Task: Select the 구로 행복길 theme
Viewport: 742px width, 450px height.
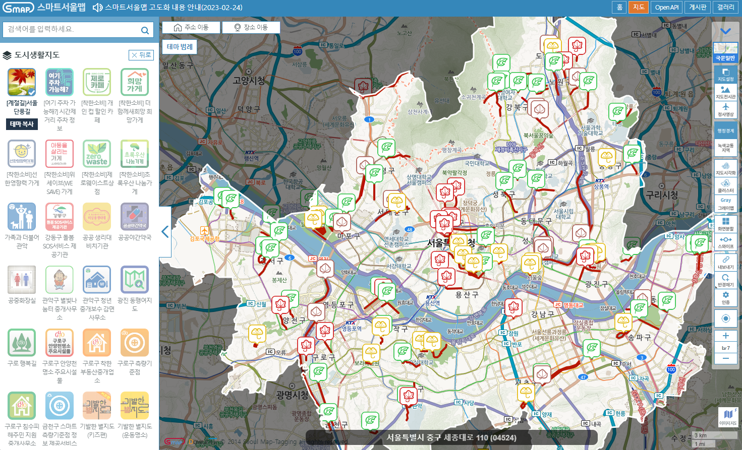Action: click(22, 343)
